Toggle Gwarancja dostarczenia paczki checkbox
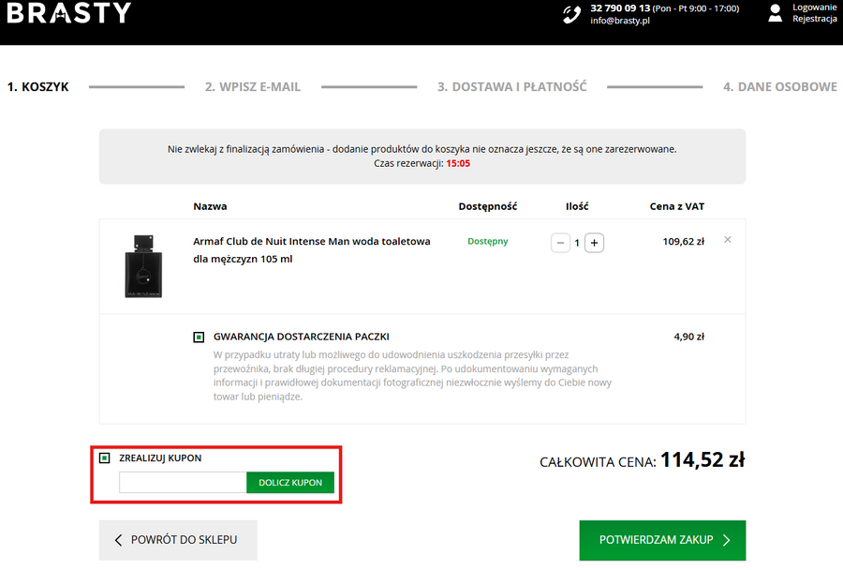Viewport: 843px width, 570px height. (199, 337)
